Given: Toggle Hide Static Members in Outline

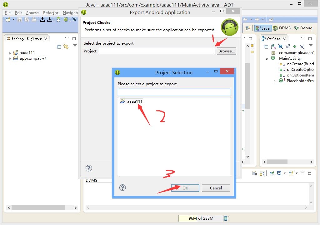Looking at the screenshot, I should tap(287, 47).
